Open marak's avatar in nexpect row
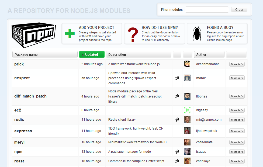 [187, 78]
